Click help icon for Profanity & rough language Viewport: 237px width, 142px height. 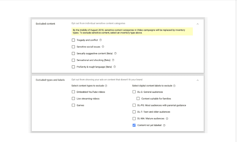(x=114, y=67)
